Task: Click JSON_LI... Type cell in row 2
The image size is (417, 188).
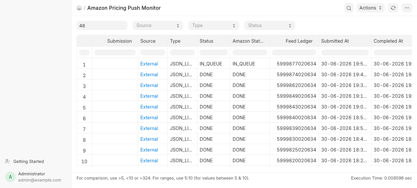Action: click(182, 75)
